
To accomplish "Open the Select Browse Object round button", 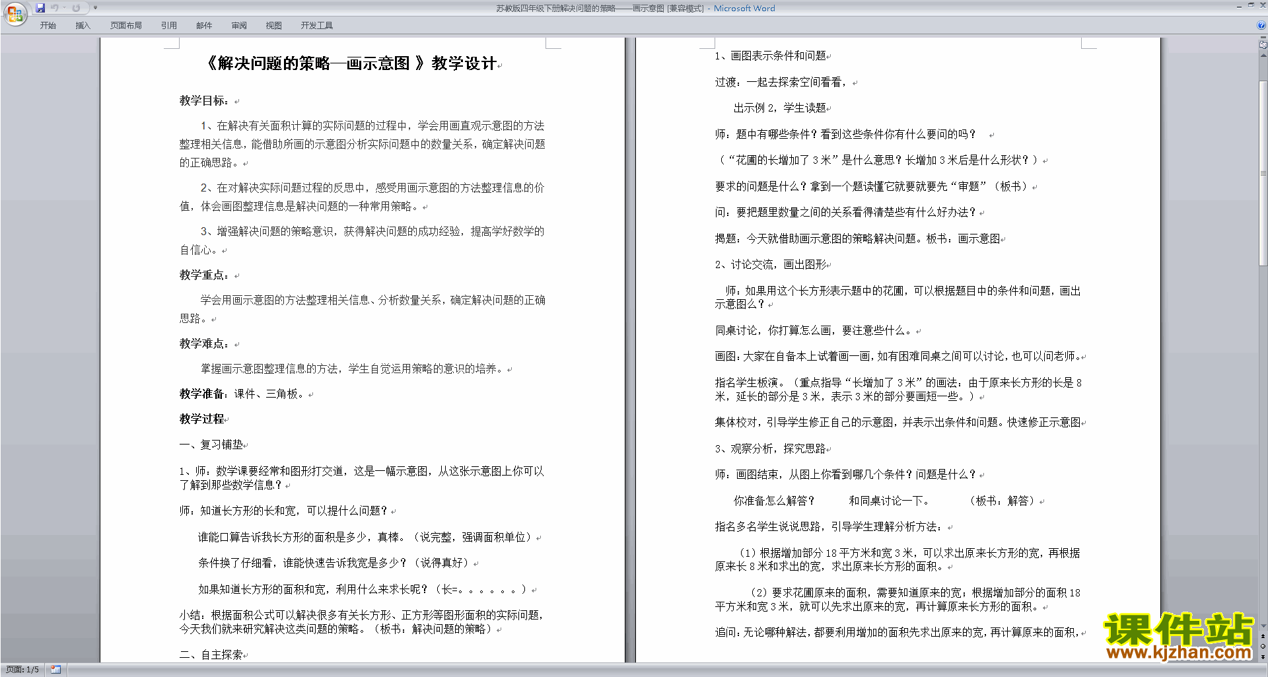I will [1263, 647].
